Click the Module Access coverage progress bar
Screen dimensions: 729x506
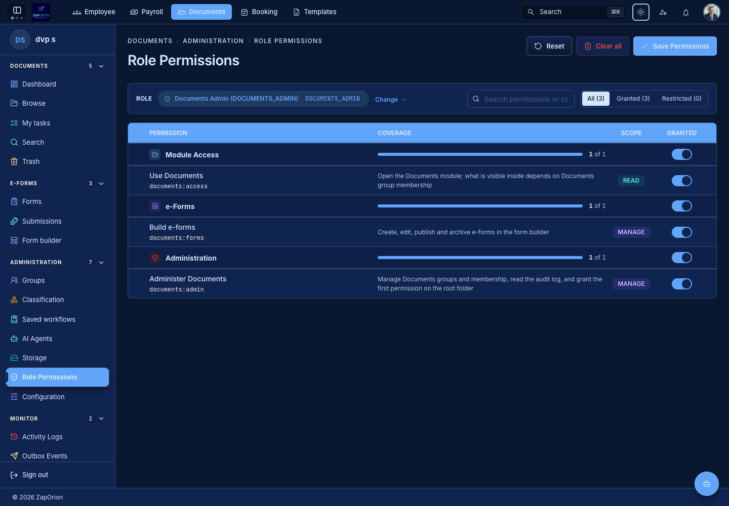point(480,154)
